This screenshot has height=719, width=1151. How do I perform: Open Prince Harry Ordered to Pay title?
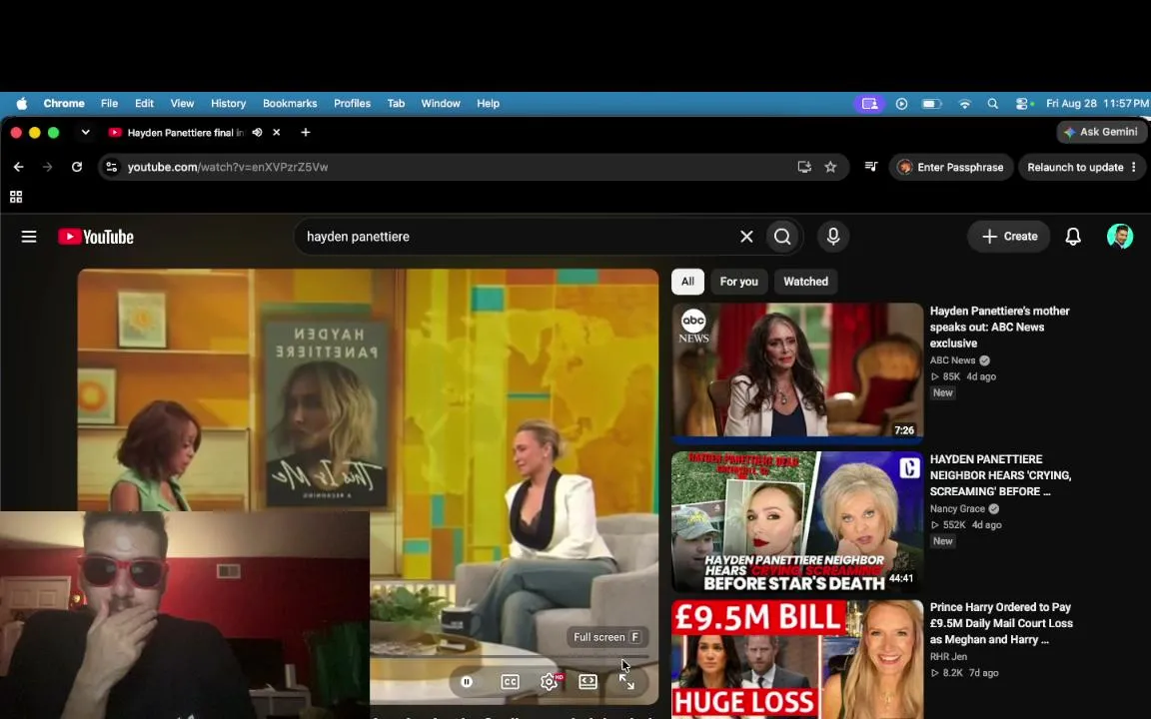(1001, 623)
